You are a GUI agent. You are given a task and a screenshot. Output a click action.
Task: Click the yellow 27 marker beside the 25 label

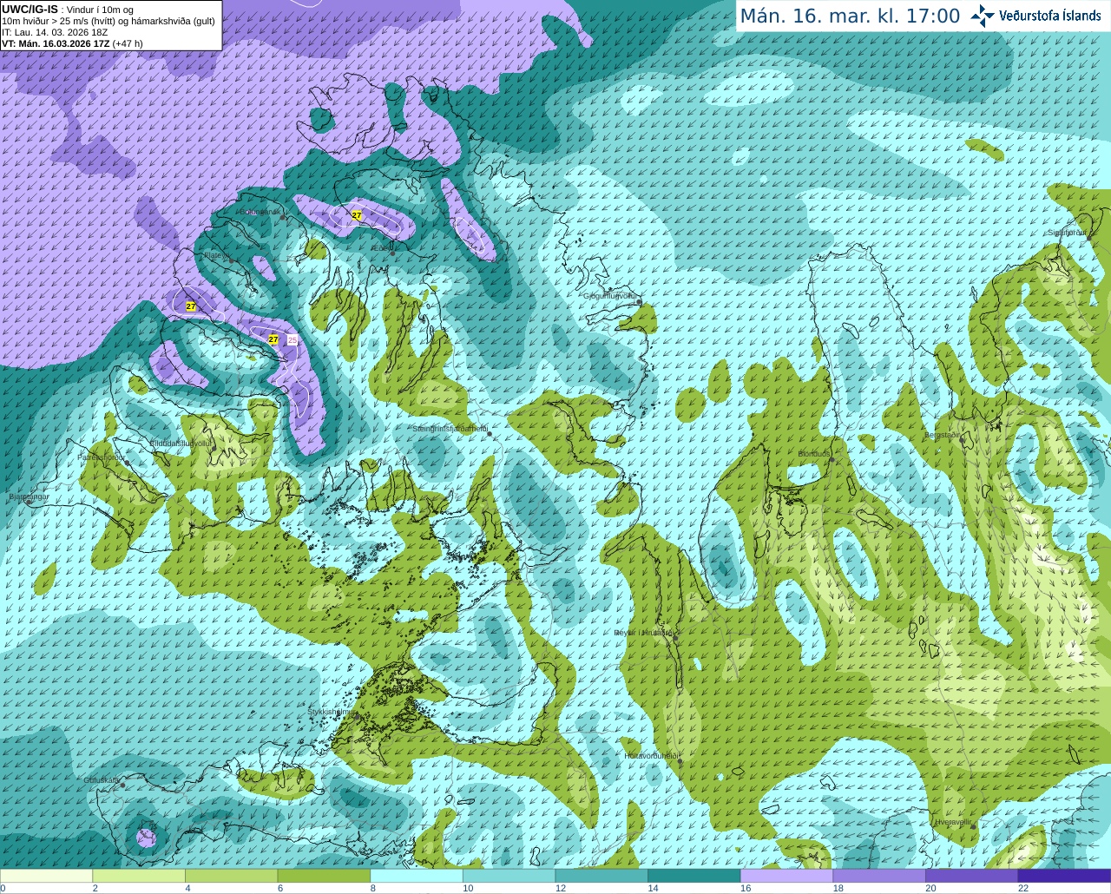coord(273,339)
